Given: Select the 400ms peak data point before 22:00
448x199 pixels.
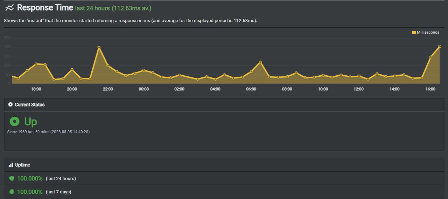Looking at the screenshot, I should 99,47.
